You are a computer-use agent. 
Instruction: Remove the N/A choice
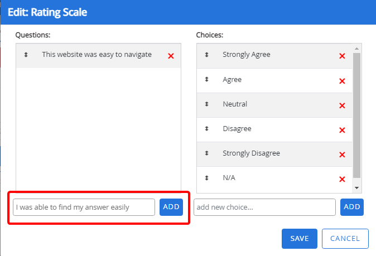342,179
